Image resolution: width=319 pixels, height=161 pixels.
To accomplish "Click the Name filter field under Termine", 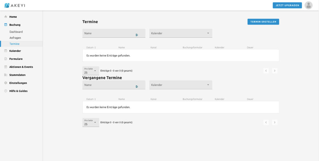I will click(109, 33).
